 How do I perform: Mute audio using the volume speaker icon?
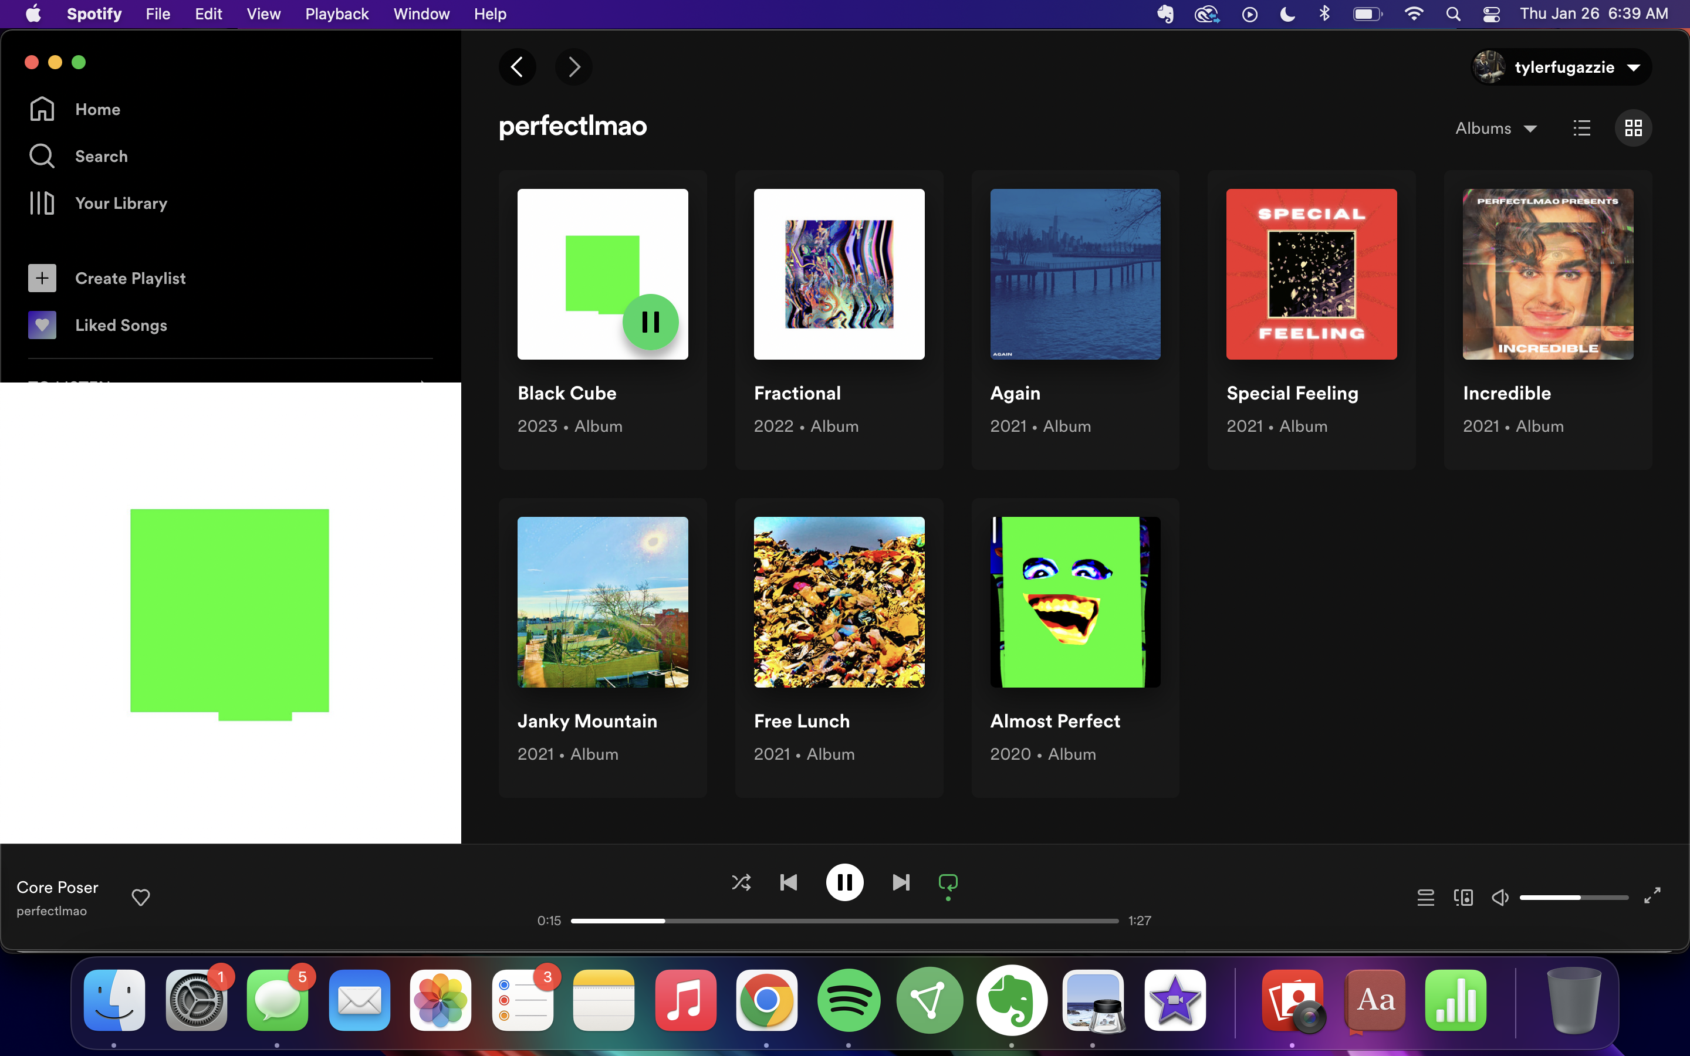coord(1499,898)
